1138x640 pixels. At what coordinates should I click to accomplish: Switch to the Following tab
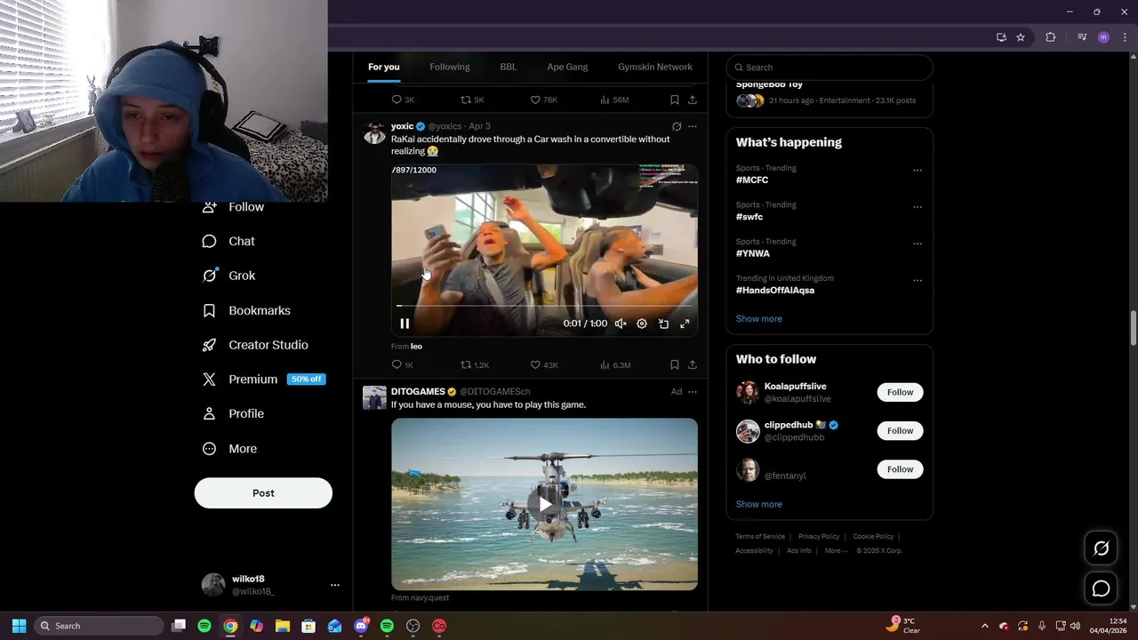pos(450,67)
